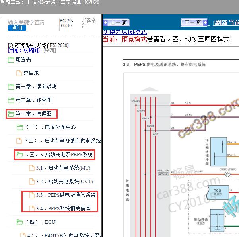Focus the keyword search input field
239x237 pixels.
[x=26, y=22]
